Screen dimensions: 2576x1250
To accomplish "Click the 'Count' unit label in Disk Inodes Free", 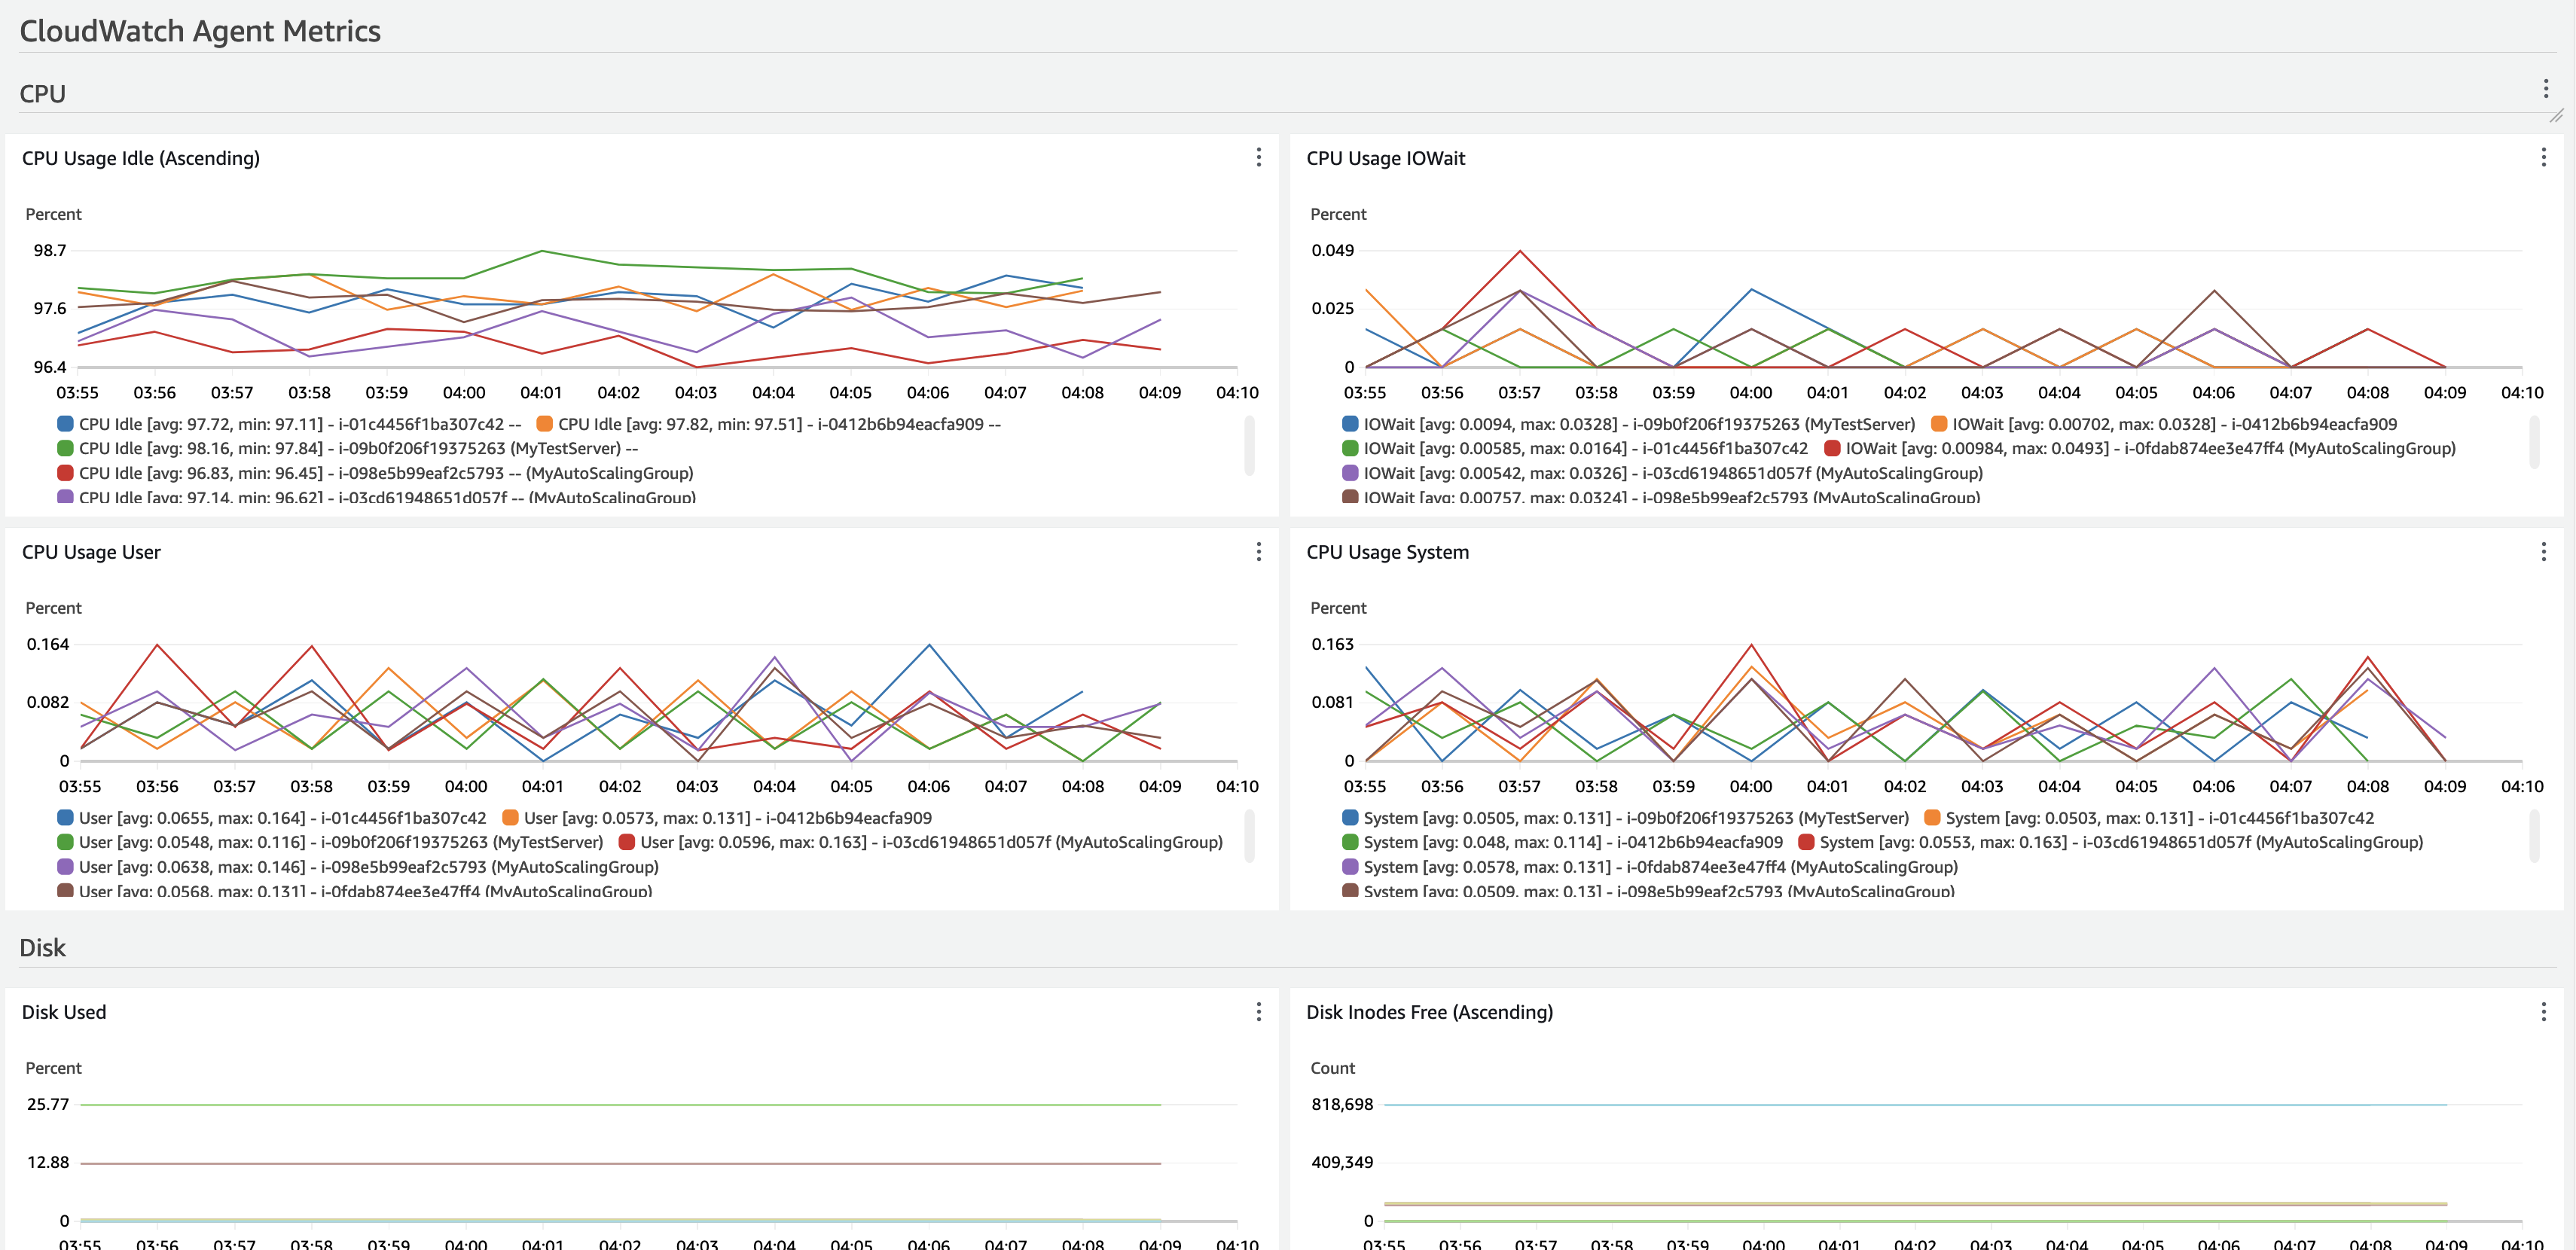I will [1333, 1068].
